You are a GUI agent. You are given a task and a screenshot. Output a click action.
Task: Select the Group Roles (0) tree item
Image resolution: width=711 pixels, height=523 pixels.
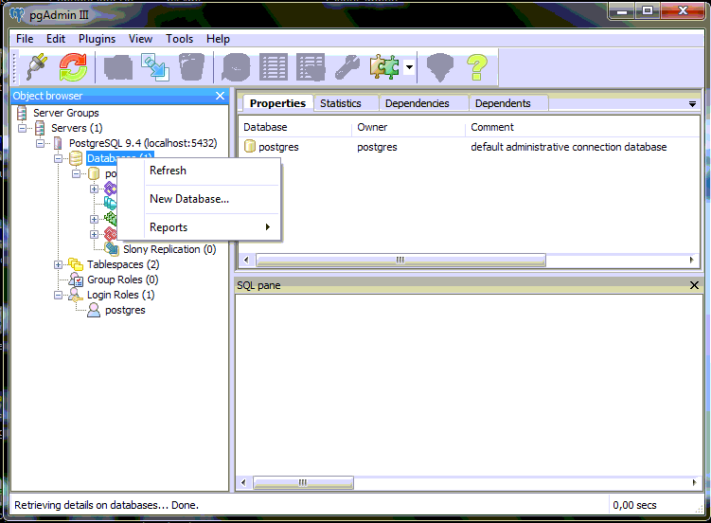click(122, 280)
